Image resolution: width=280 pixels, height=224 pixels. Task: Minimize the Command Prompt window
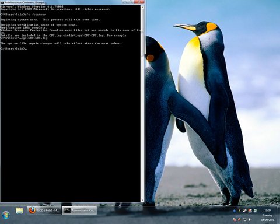click(x=125, y=2)
